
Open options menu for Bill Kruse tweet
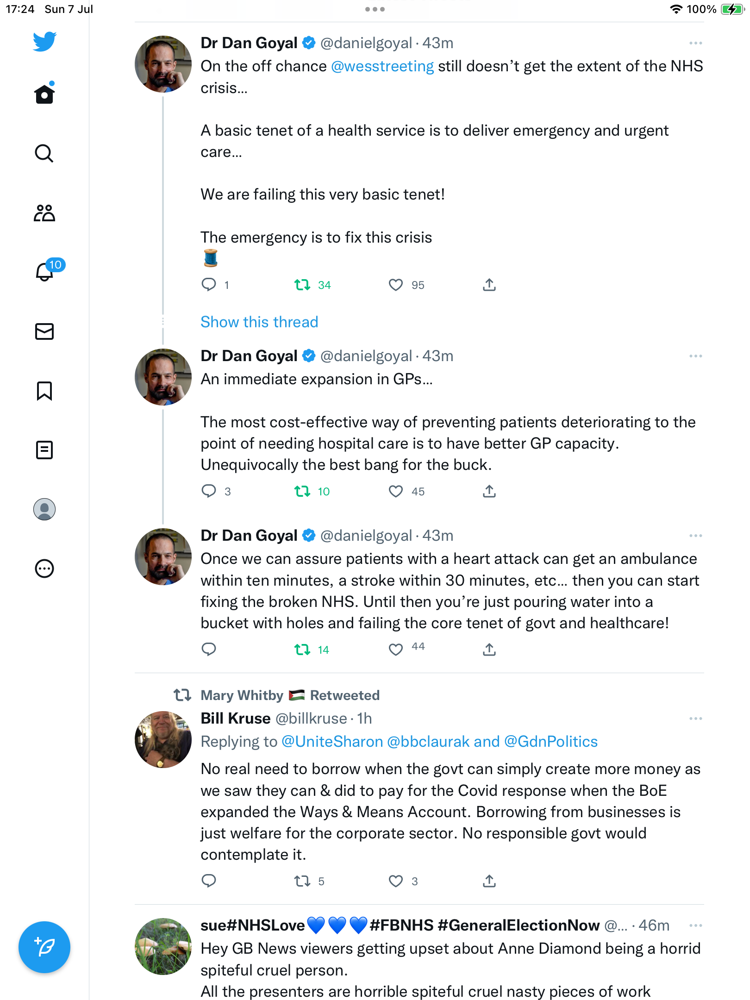pyautogui.click(x=695, y=719)
